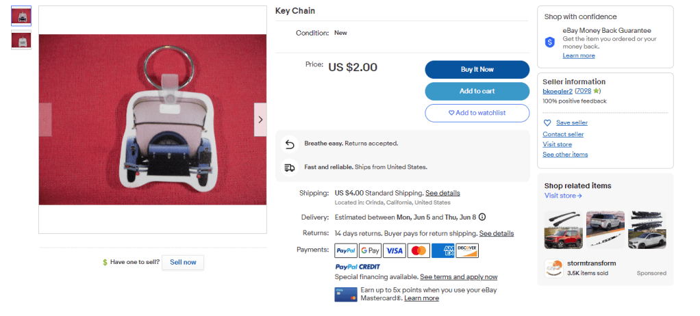This screenshot has height=316, width=700.
Task: Click the Google Pay payment icon
Action: pos(370,251)
